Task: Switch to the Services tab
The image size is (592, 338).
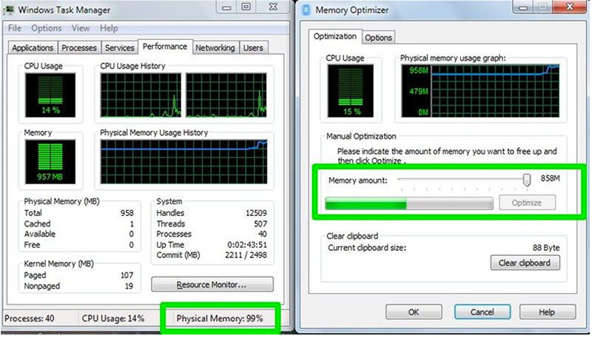Action: [120, 48]
